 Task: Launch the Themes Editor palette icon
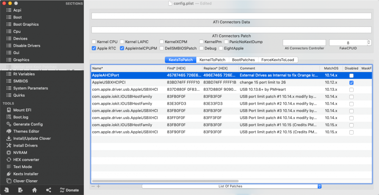pyautogui.click(x=9, y=132)
